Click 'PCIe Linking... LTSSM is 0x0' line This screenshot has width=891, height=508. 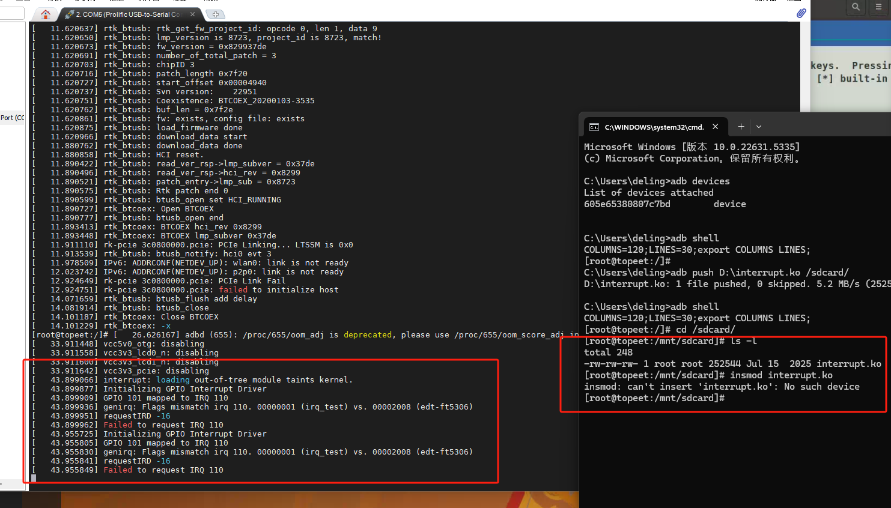[x=192, y=245]
